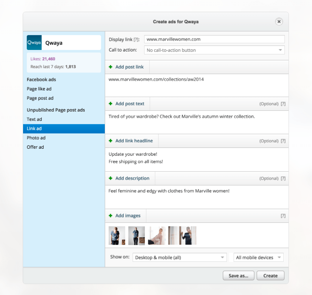Viewport: 312px width, 295px height.
Task: Click the Show on: label
Action: 120,257
